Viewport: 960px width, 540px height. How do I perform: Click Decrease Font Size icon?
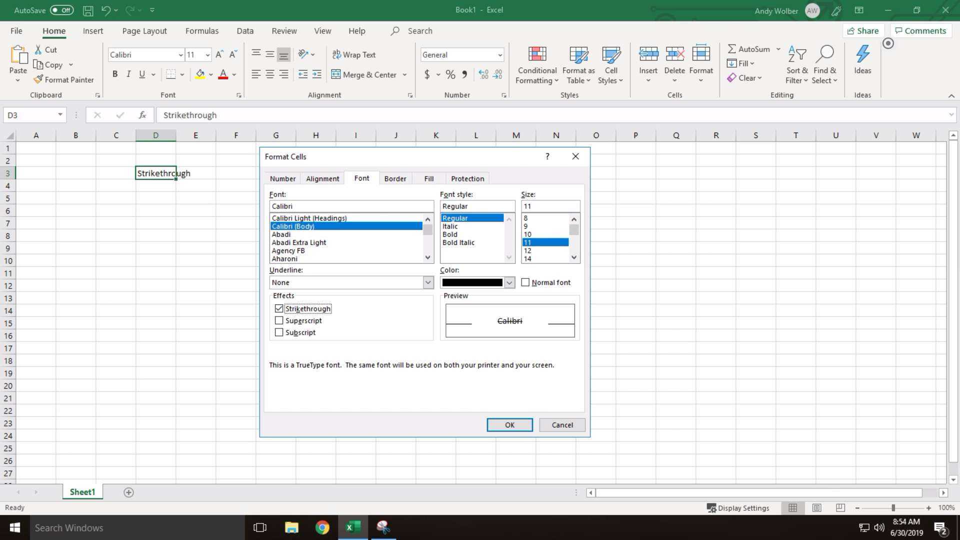coord(233,54)
